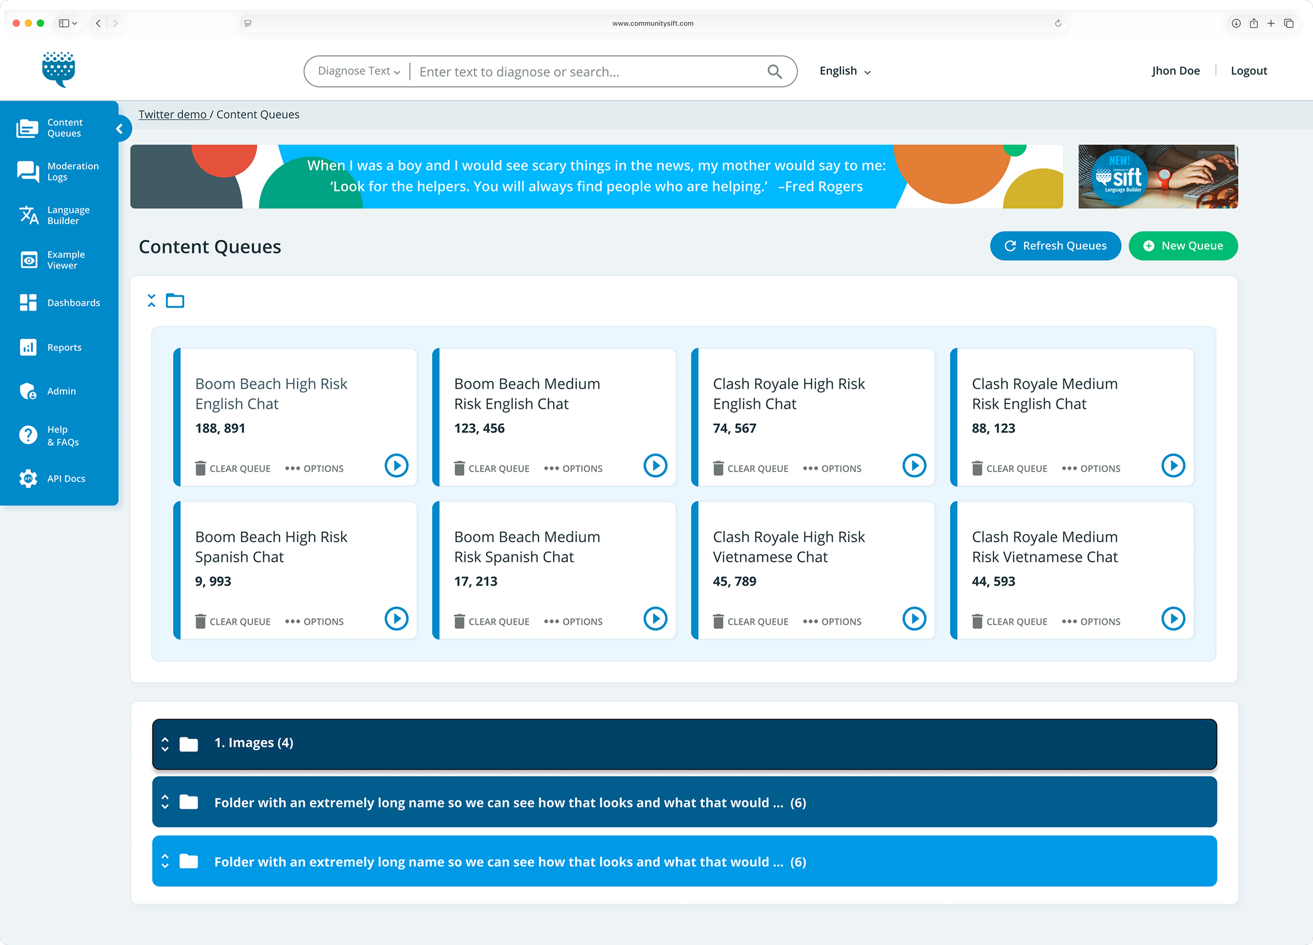The image size is (1313, 945).
Task: Open options for Clash Royale High Risk Vietnamese Chat
Action: click(x=832, y=622)
